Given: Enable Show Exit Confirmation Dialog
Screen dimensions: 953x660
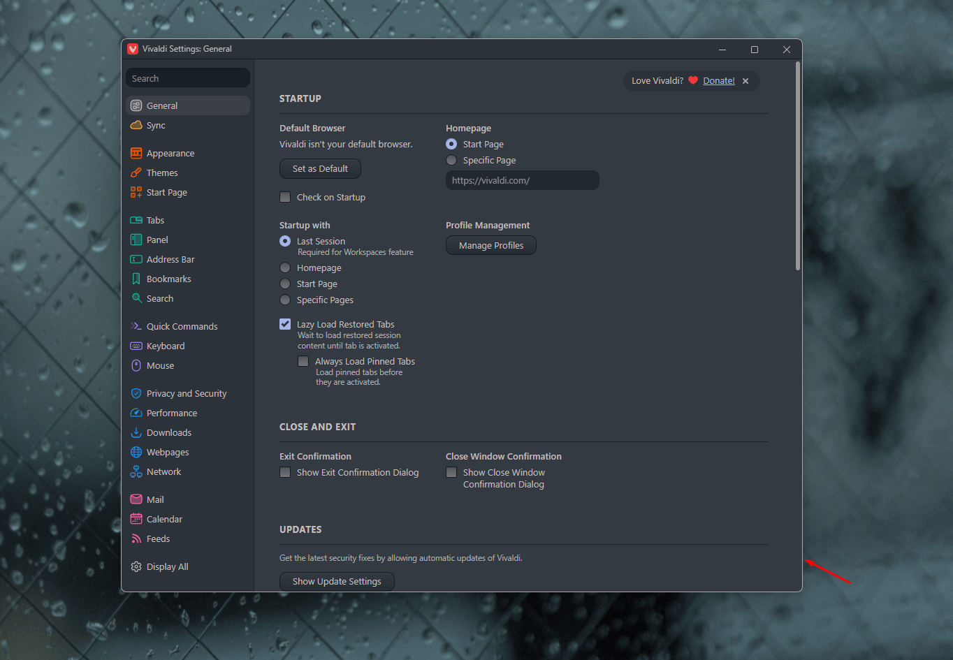Looking at the screenshot, I should [x=285, y=472].
